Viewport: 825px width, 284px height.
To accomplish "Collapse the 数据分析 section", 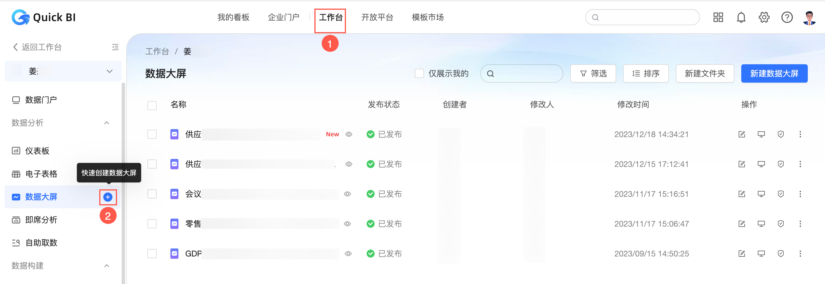I will (x=107, y=123).
